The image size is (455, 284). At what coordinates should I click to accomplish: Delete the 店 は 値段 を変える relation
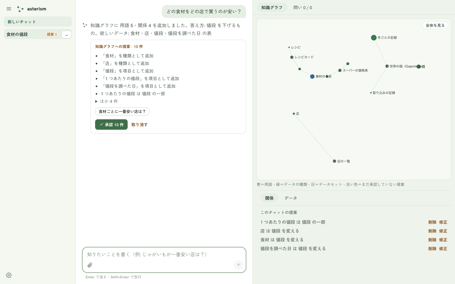432,231
